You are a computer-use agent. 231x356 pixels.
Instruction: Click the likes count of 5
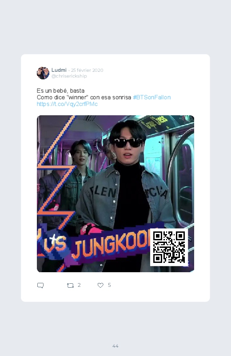pyautogui.click(x=109, y=285)
